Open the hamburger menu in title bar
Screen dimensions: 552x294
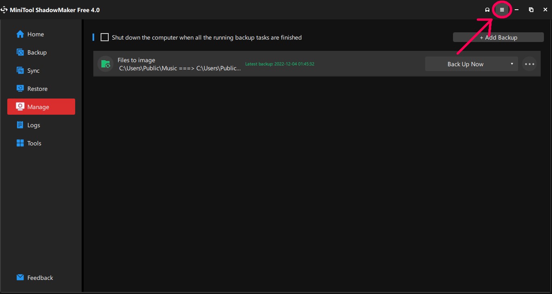(502, 10)
